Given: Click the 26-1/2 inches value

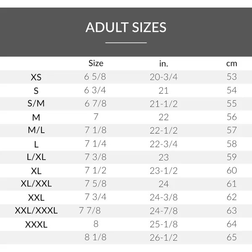Looking at the screenshot, I should pyautogui.click(x=164, y=238).
